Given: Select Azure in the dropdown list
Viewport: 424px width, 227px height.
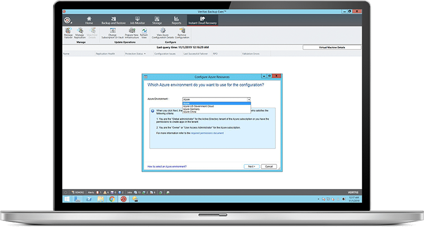Looking at the screenshot, I should [x=217, y=104].
